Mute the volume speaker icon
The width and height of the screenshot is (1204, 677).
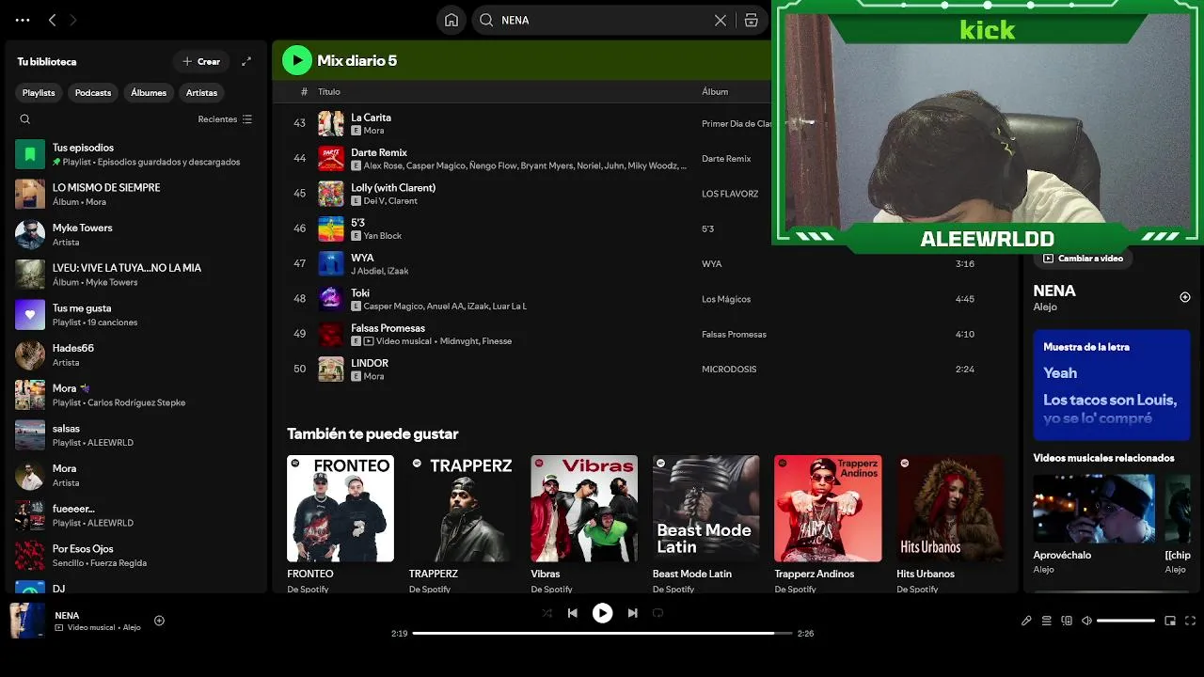pyautogui.click(x=1086, y=621)
